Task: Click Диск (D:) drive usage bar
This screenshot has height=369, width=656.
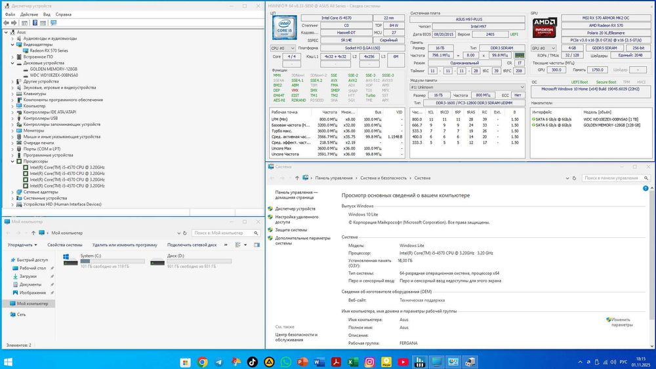Action: pos(199,261)
